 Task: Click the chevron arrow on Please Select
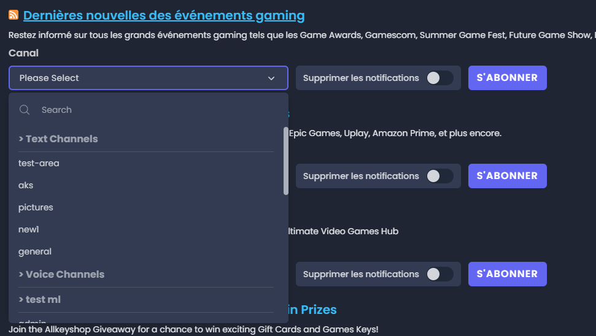click(271, 78)
